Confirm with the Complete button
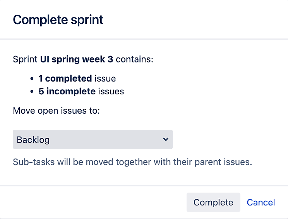Viewport: 288px width, 219px height. click(213, 202)
